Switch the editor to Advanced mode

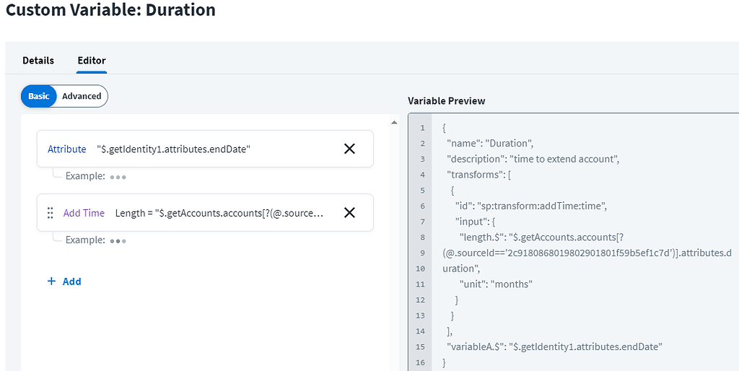[x=82, y=96]
